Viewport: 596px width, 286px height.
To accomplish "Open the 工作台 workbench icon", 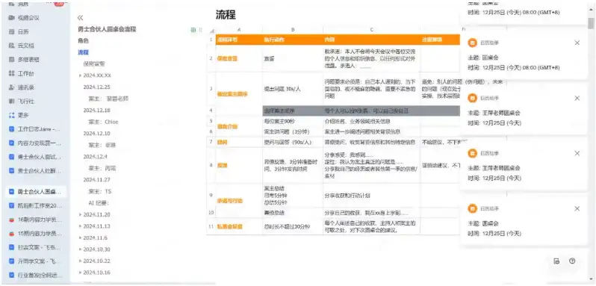I will (11, 74).
